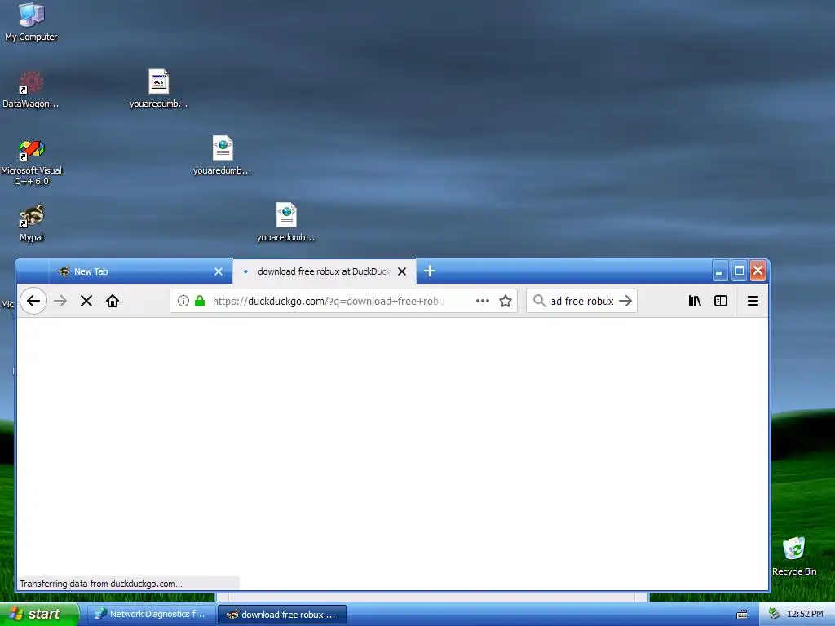
Task: Open the hamburger application menu
Action: [x=753, y=301]
